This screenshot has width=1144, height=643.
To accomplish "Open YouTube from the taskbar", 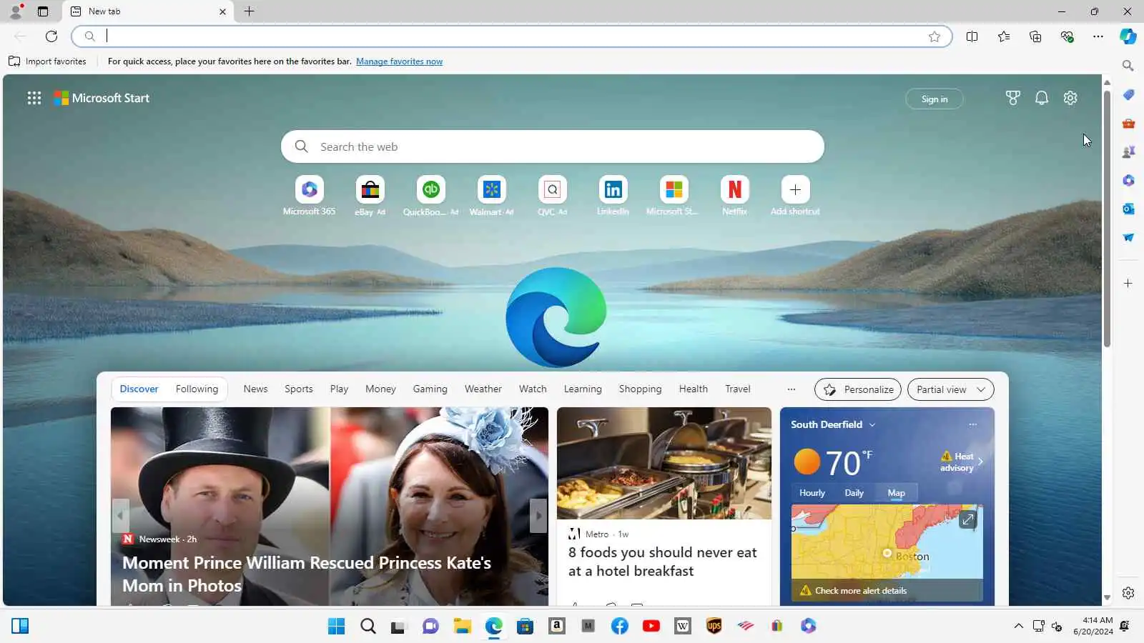I will tap(651, 627).
